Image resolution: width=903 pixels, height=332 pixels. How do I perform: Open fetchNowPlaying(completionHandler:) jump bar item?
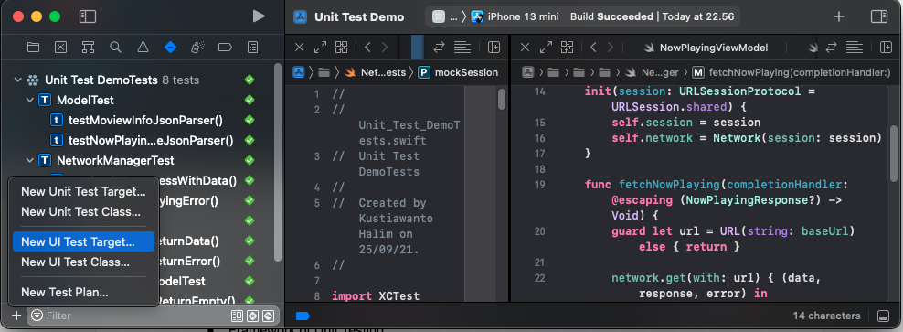(x=791, y=72)
